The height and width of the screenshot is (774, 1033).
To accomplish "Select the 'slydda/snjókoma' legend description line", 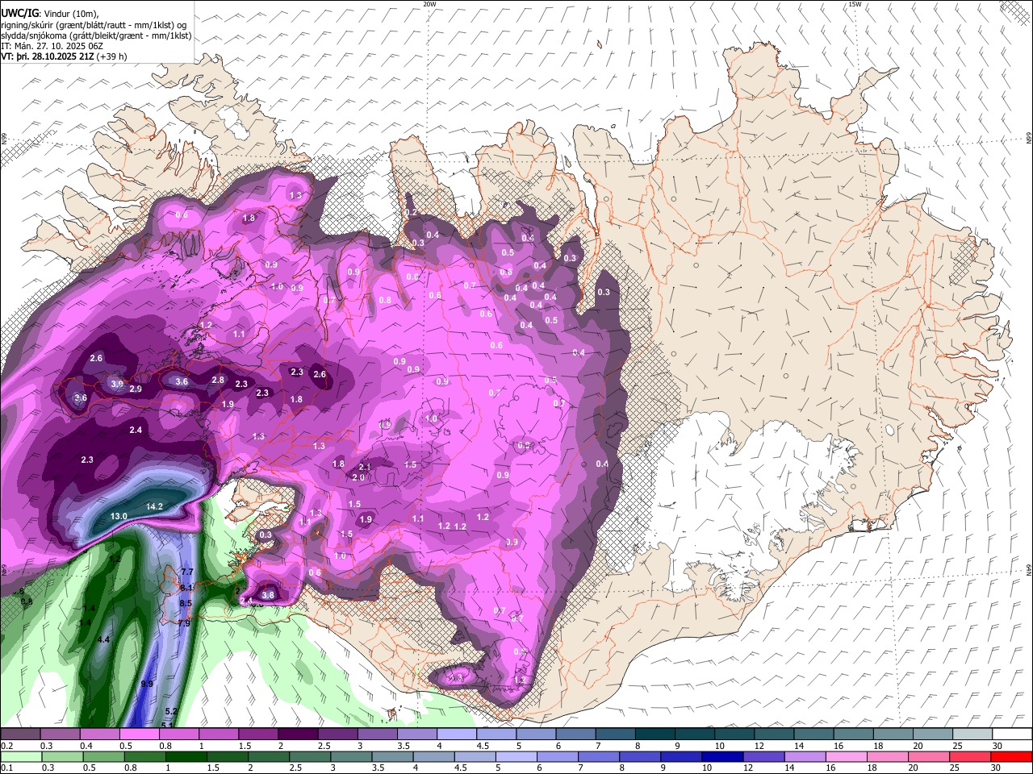I will pyautogui.click(x=96, y=35).
